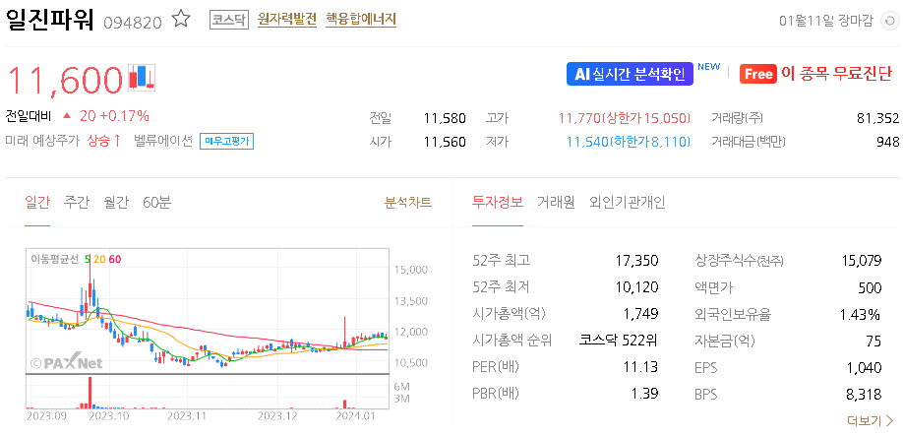Click the 코스닥 market badge

[228, 20]
